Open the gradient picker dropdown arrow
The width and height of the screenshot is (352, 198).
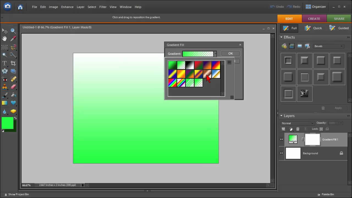215,54
